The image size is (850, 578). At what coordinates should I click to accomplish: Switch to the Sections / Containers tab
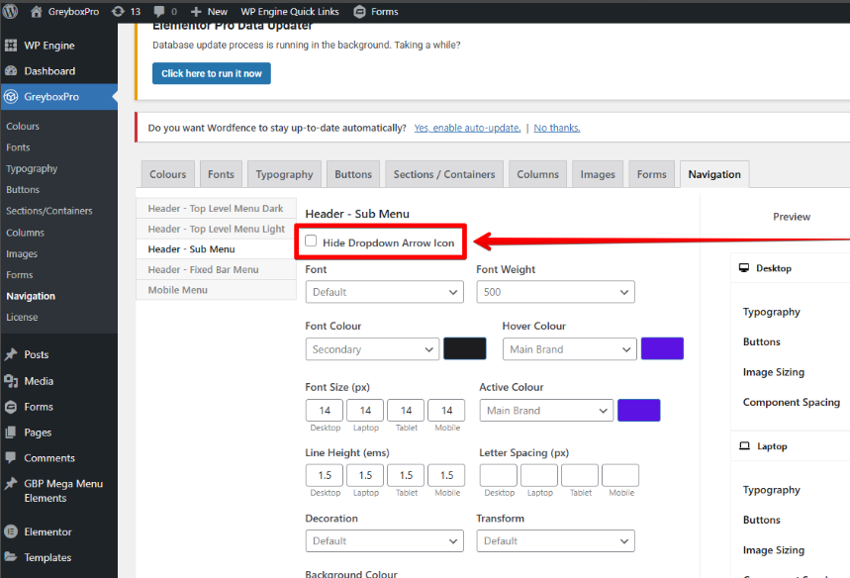point(444,174)
